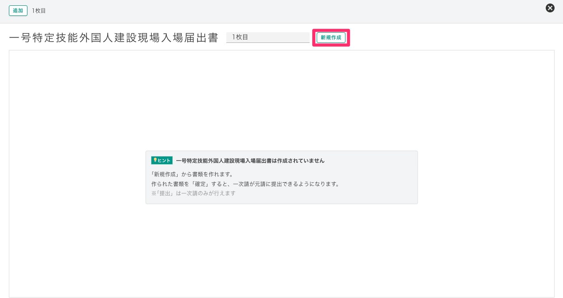Focus the 1枚目 sheet name field
Screen dimensions: 563x298
[x=268, y=37]
